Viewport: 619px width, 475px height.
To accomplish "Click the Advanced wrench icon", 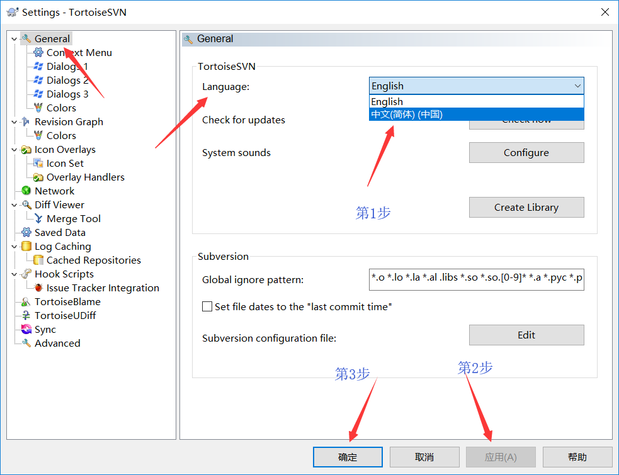I will pyautogui.click(x=26, y=344).
